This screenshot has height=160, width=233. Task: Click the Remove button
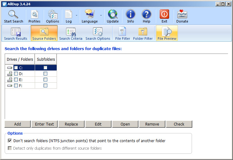(x=152, y=124)
